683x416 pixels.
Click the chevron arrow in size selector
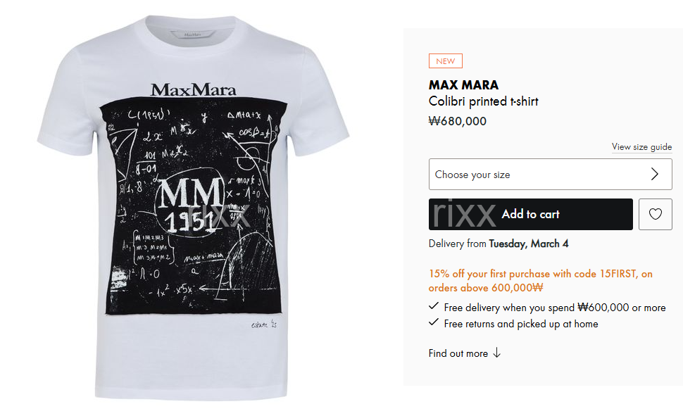654,175
